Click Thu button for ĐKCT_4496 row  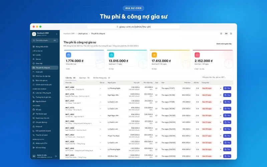[227, 88]
